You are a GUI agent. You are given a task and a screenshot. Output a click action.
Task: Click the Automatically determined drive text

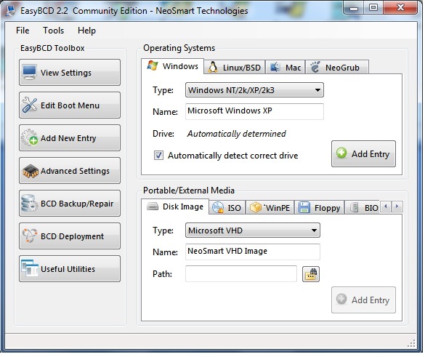[237, 134]
